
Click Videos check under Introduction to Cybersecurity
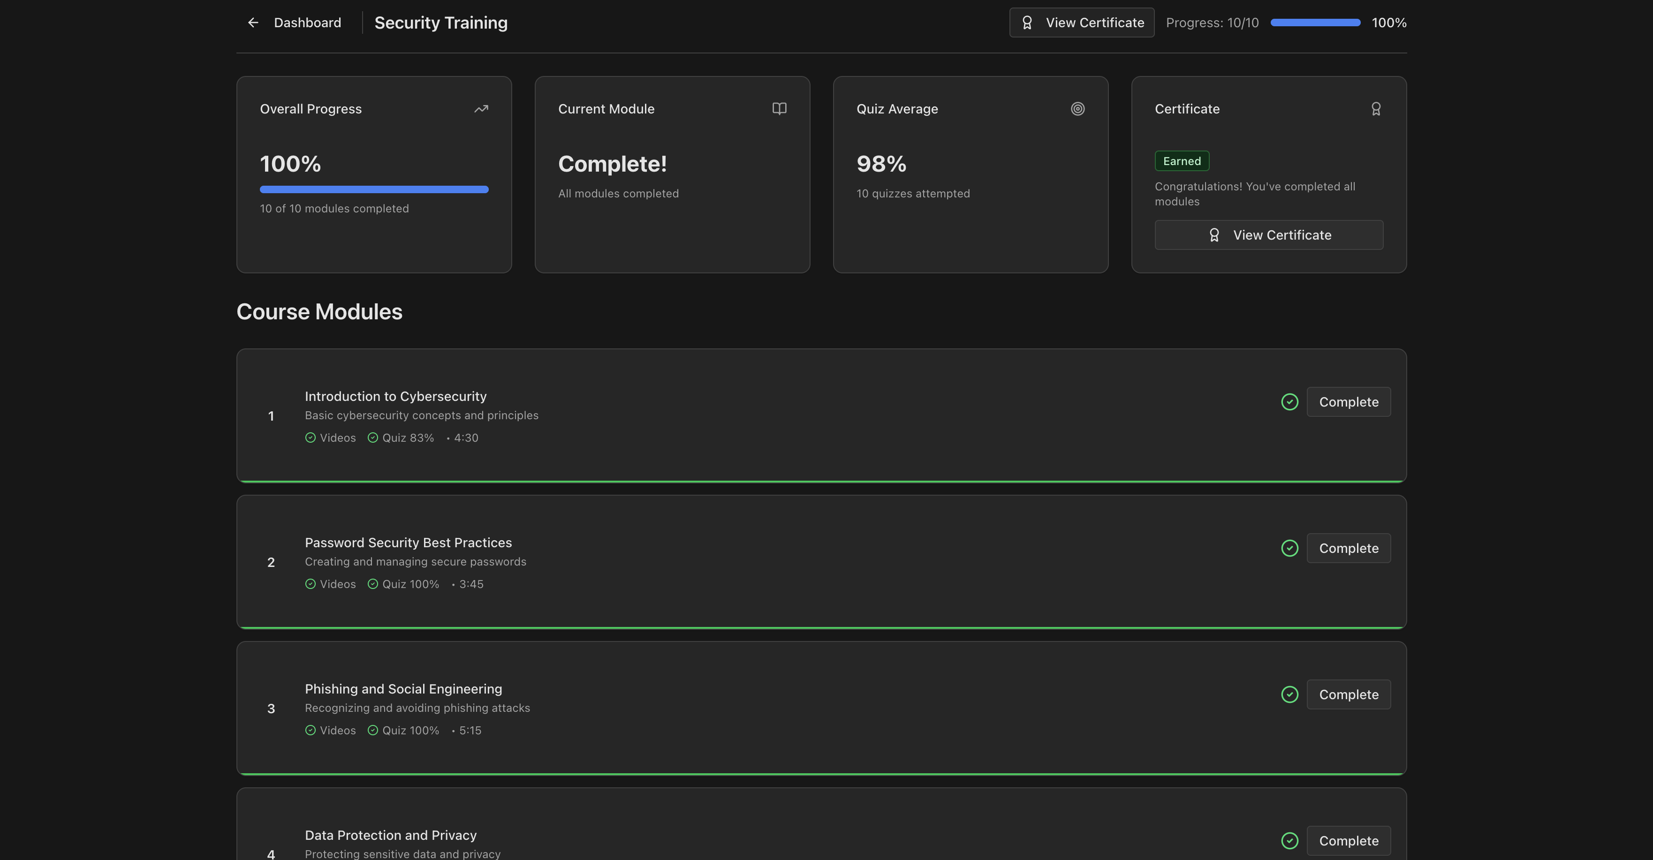pos(311,438)
